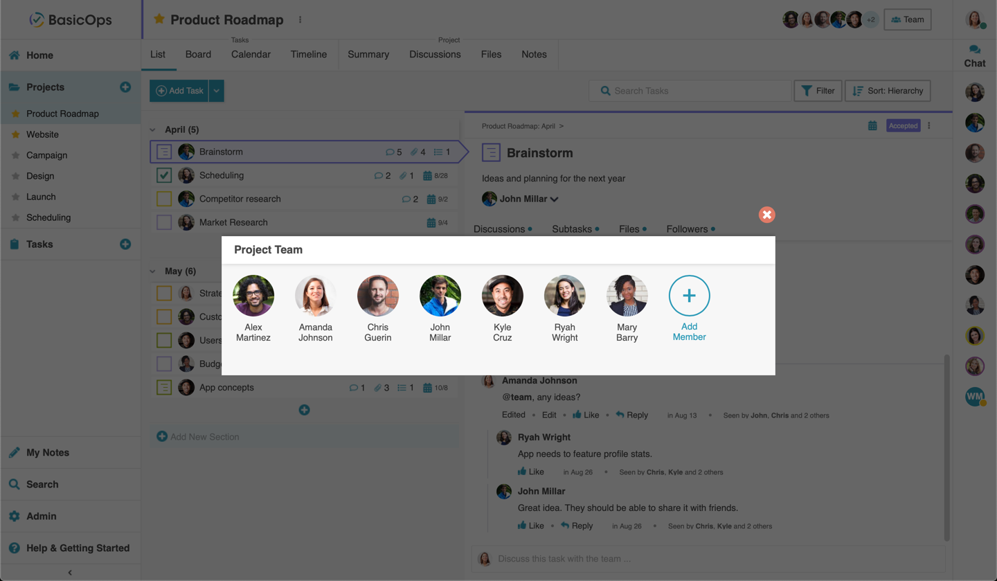Click the add task plus icon below App concepts
This screenshot has width=997, height=581.
(x=304, y=410)
